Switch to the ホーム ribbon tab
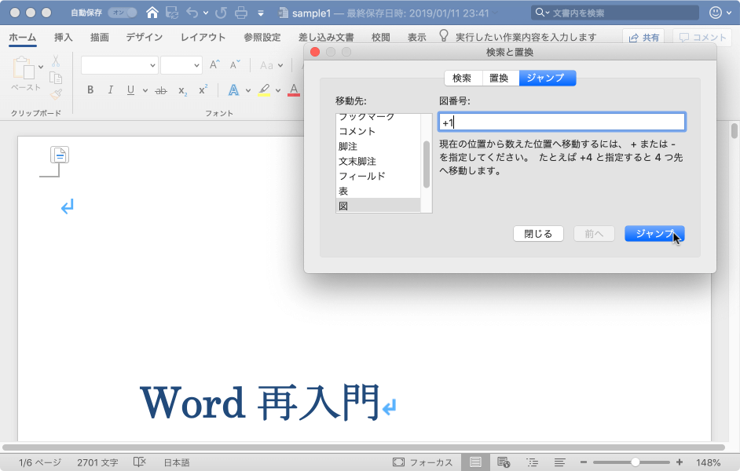The height and width of the screenshot is (471, 740). tap(23, 37)
